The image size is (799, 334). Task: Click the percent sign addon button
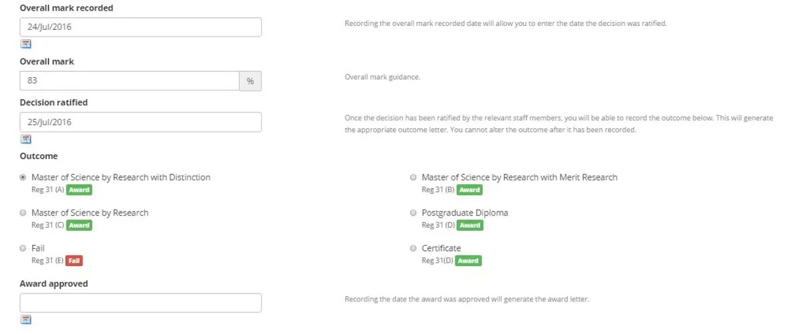click(x=250, y=81)
